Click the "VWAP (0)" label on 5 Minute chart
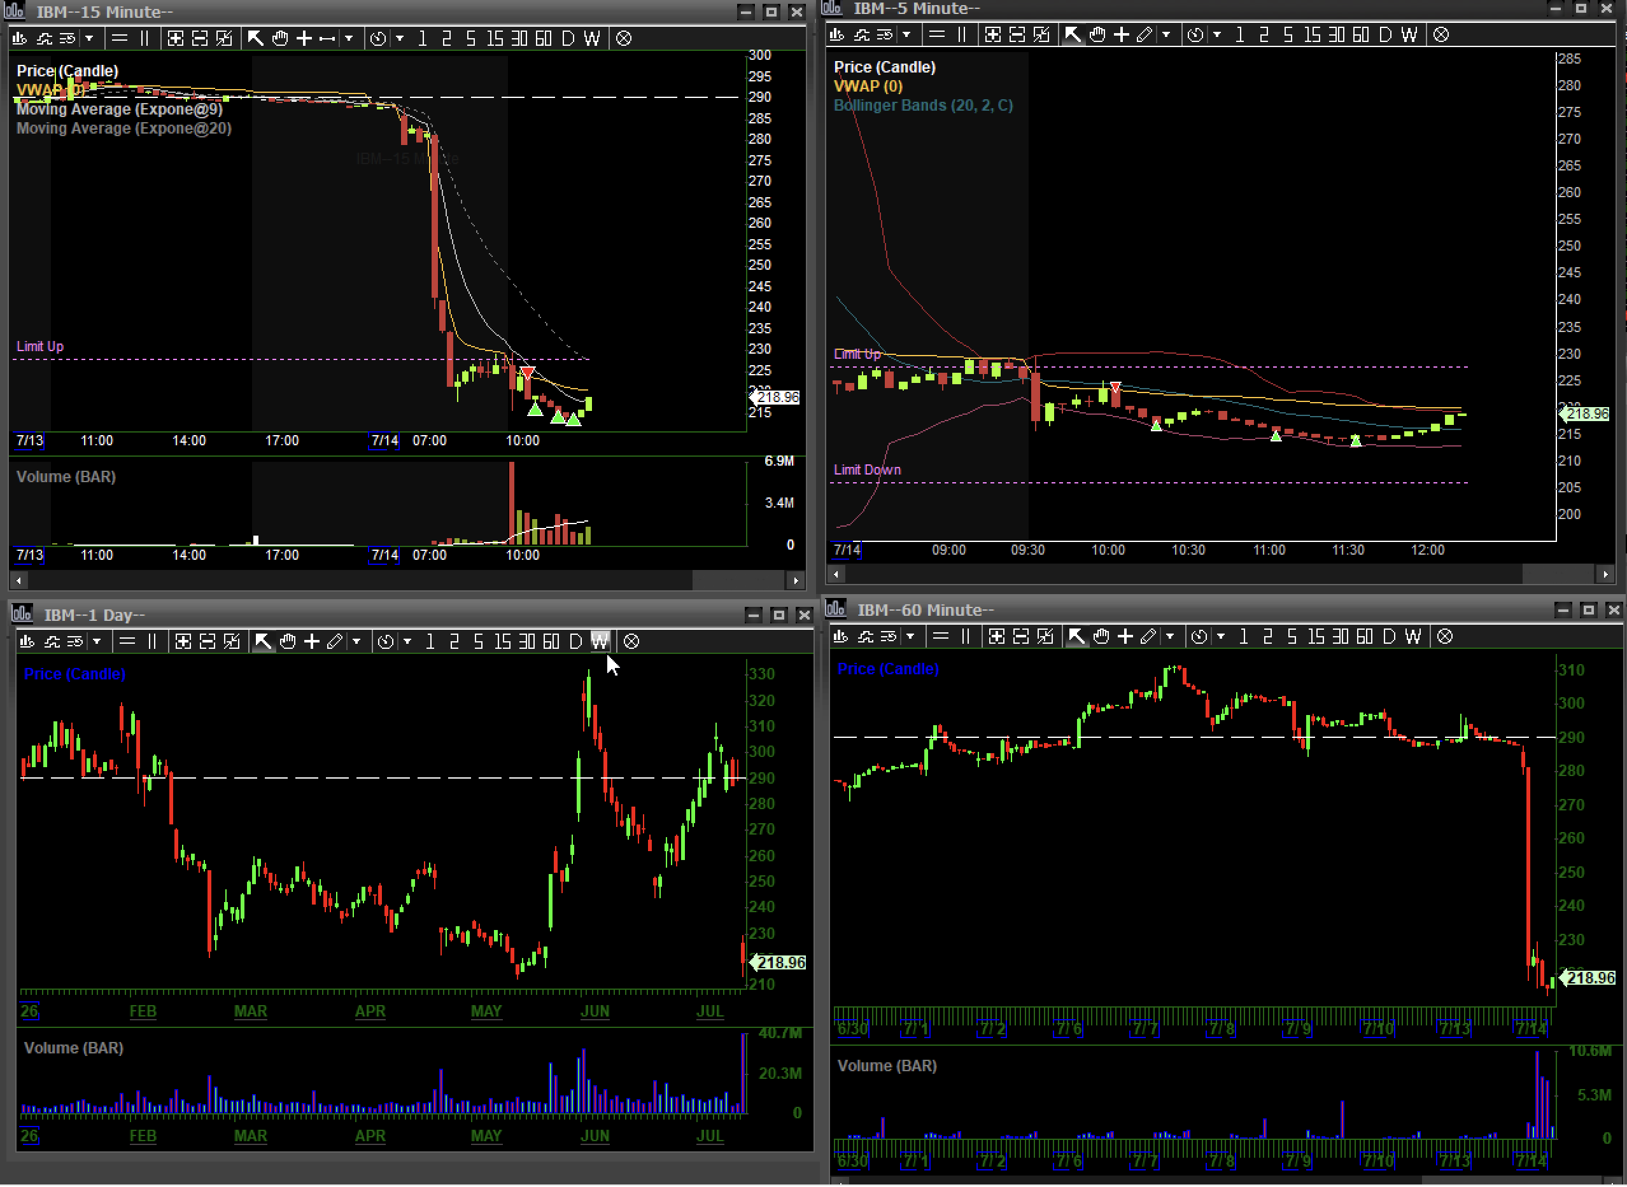Image resolution: width=1627 pixels, height=1187 pixels. click(868, 87)
